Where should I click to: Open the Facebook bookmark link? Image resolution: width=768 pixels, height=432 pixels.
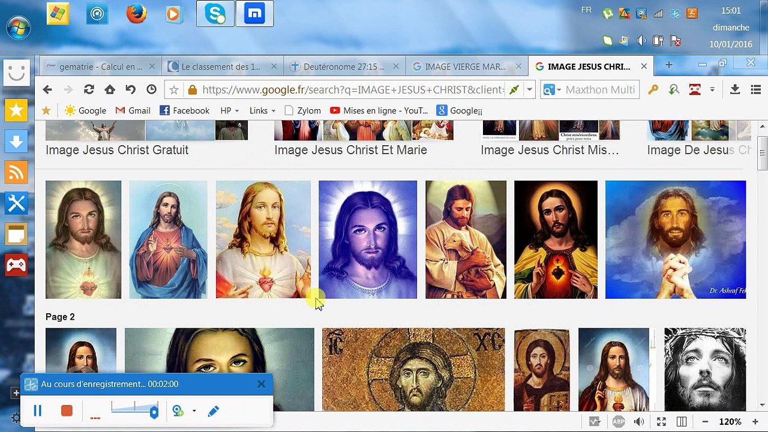click(x=185, y=110)
